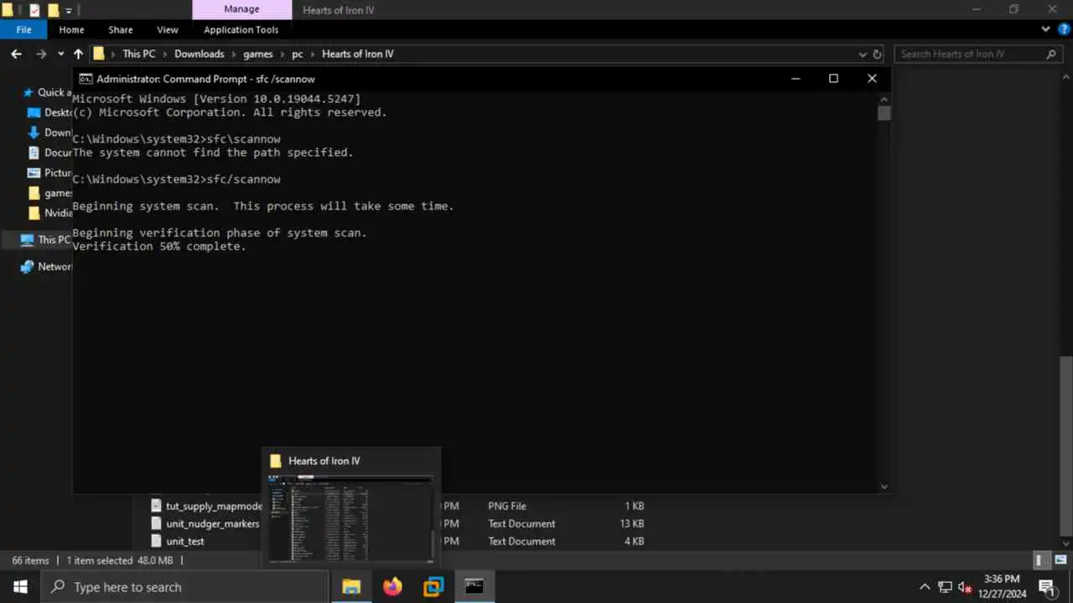1073x603 pixels.
Task: Open Explorer help question mark icon
Action: coord(1062,29)
